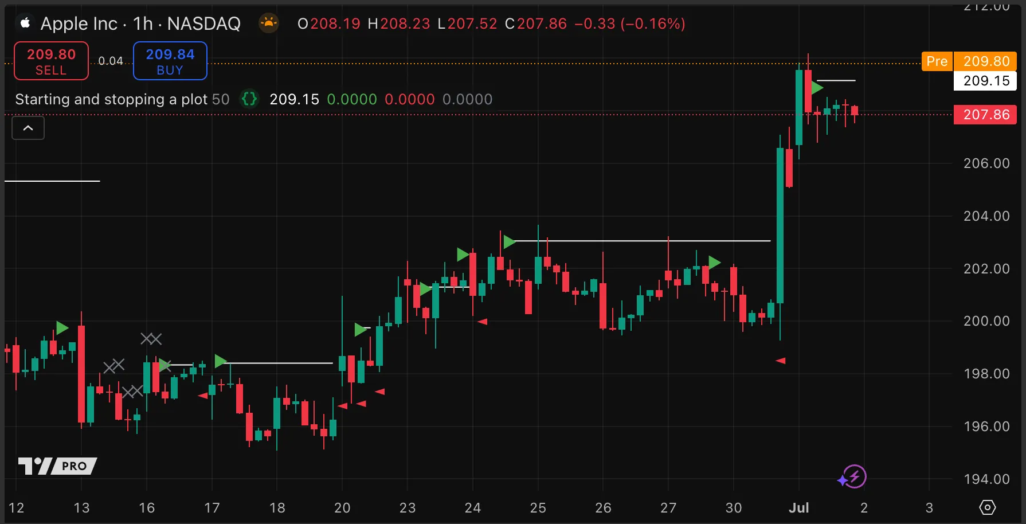The image size is (1026, 524).
Task: Open the indicator source code braces icon
Action: pos(249,99)
